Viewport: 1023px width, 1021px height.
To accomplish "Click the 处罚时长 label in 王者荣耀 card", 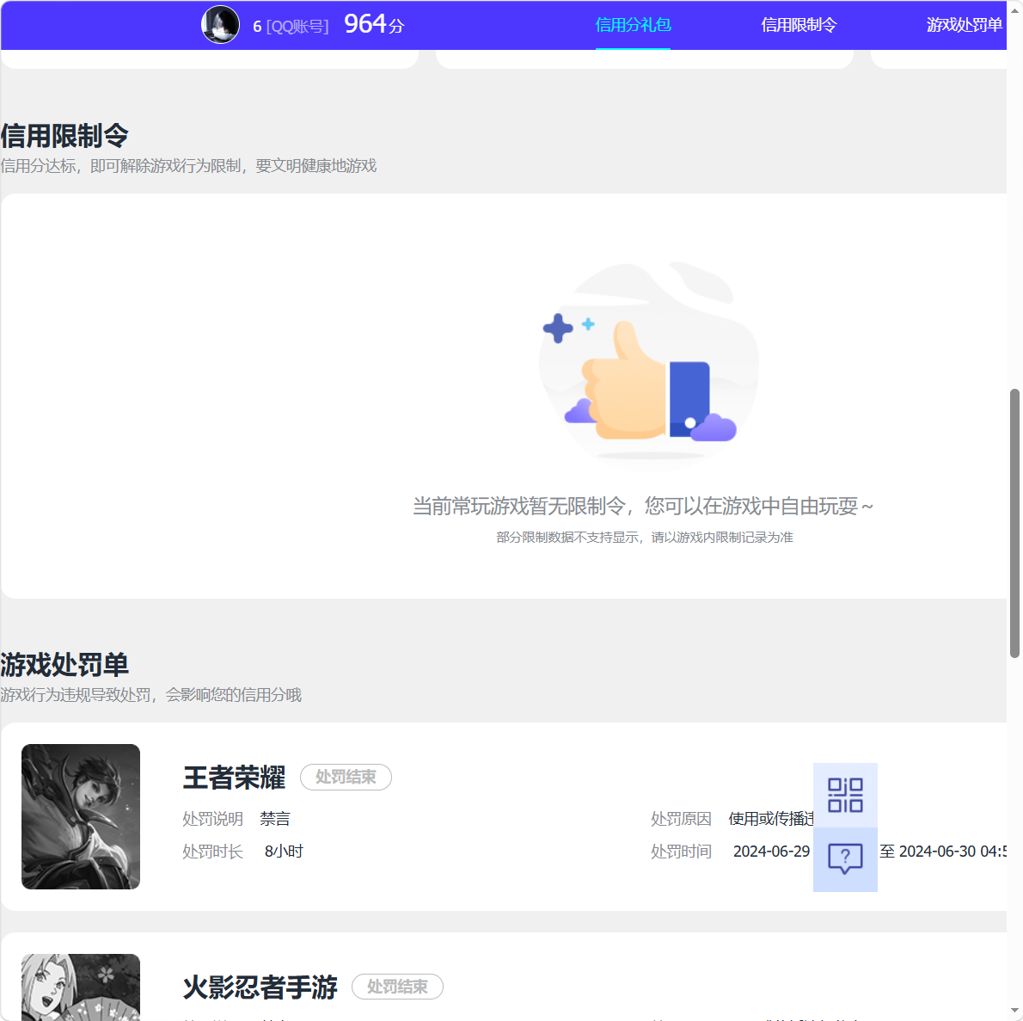I will point(212,852).
